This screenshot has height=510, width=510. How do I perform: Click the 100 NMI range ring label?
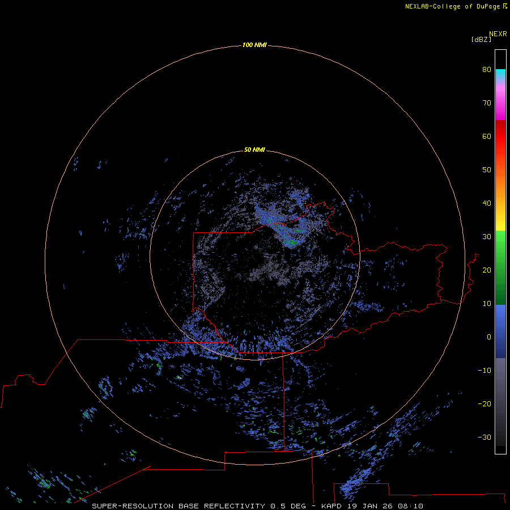[x=254, y=45]
